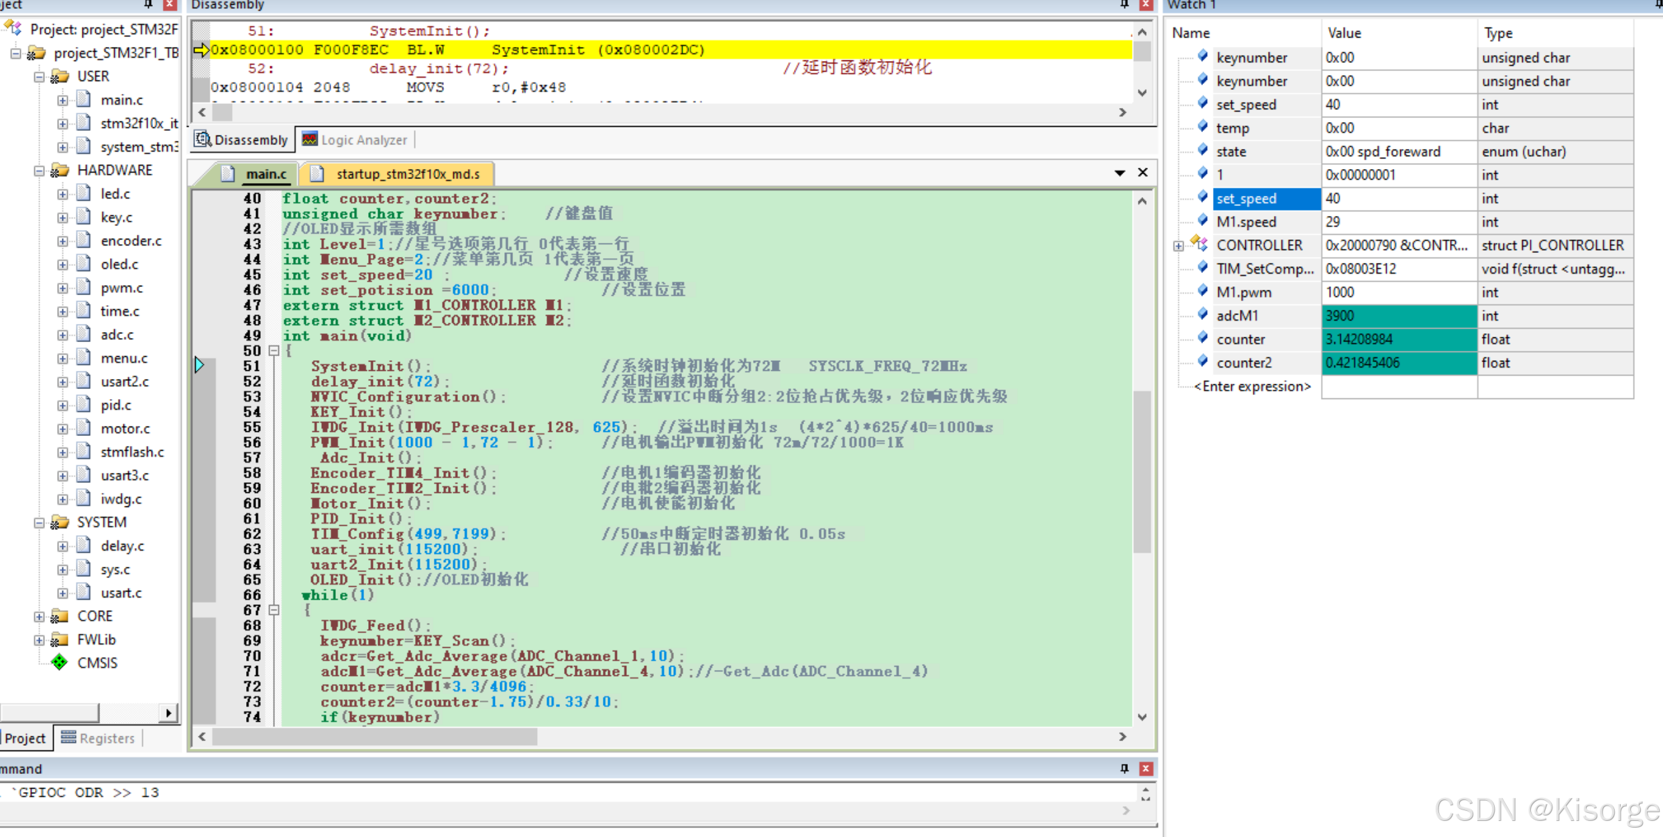Expand the CORE folder group
The width and height of the screenshot is (1663, 837).
coord(39,616)
